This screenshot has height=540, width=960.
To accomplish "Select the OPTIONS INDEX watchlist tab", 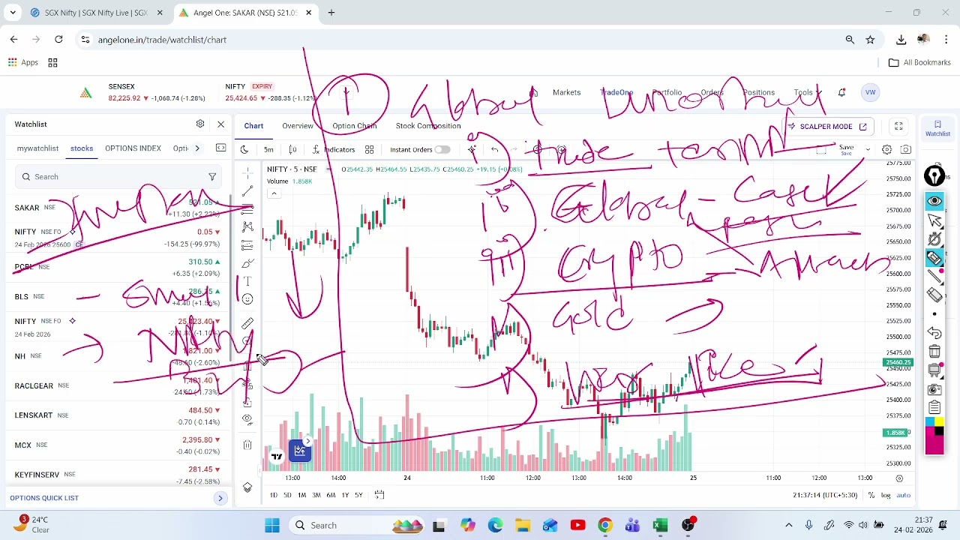I will pyautogui.click(x=133, y=148).
